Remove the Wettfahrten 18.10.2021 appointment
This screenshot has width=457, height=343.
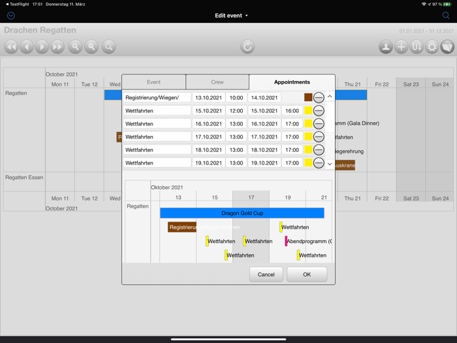point(319,150)
